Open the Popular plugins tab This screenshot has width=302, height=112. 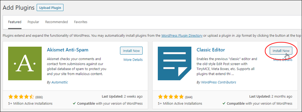point(33,22)
